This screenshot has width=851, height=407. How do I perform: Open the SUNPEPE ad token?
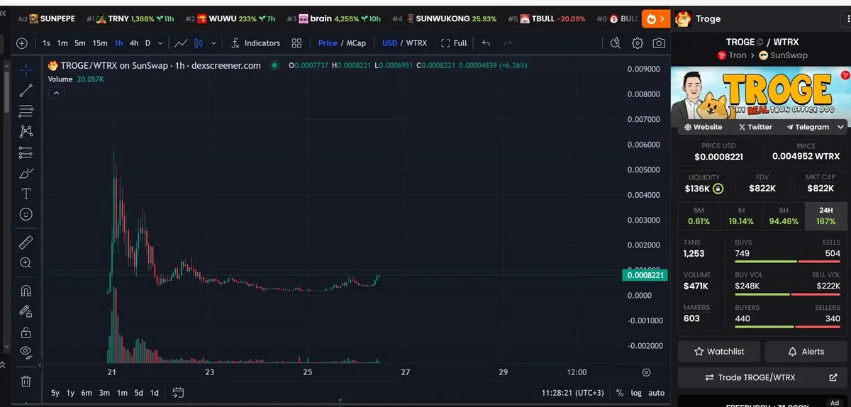click(46, 18)
